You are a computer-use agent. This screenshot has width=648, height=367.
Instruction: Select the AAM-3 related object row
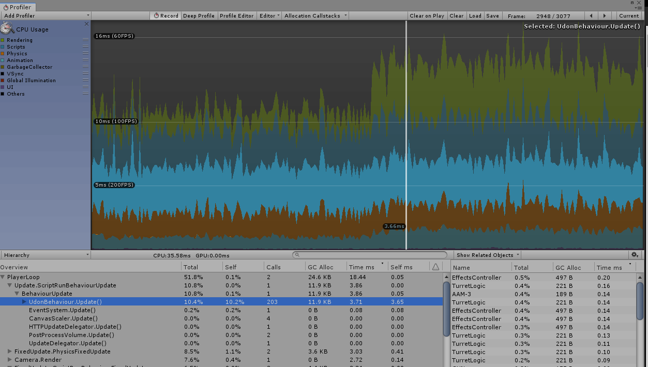(x=544, y=294)
